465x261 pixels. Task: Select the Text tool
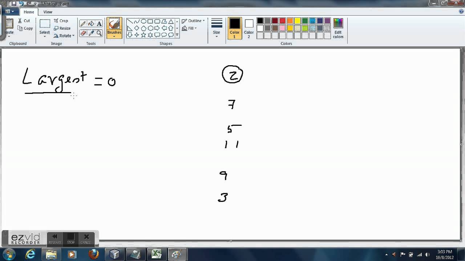click(x=99, y=24)
